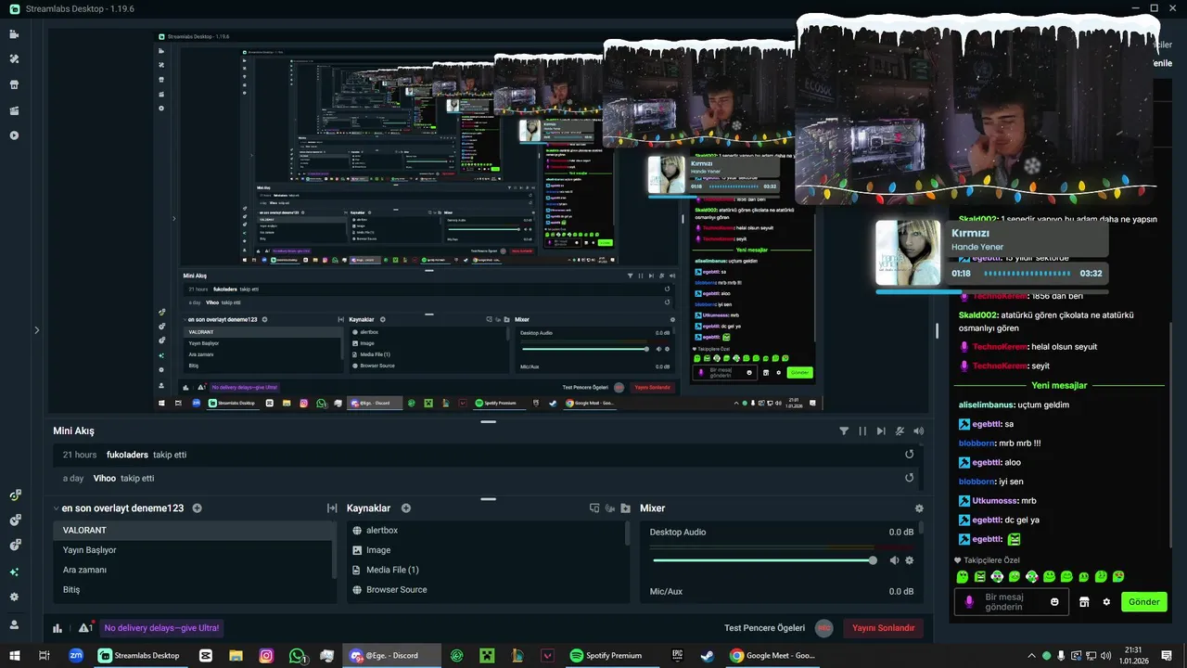Adjust the Desktop Audio volume slider
This screenshot has height=668, width=1187.
(764, 560)
